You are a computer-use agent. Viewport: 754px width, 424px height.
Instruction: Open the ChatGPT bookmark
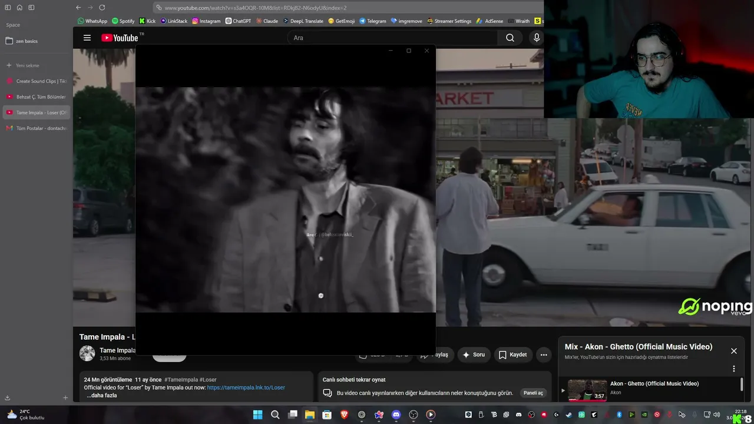[238, 21]
